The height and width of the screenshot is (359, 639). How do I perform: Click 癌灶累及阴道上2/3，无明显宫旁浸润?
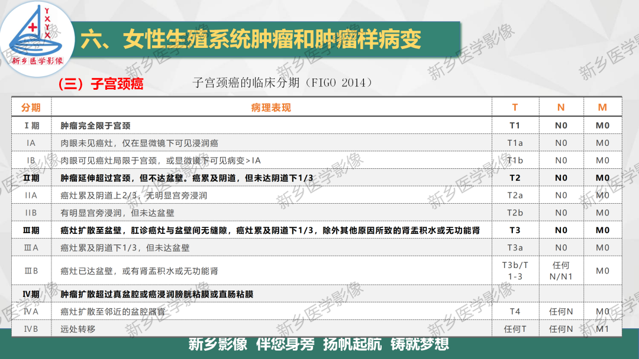pyautogui.click(x=134, y=195)
